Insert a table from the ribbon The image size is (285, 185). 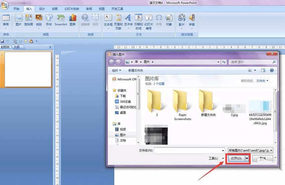pyautogui.click(x=6, y=21)
